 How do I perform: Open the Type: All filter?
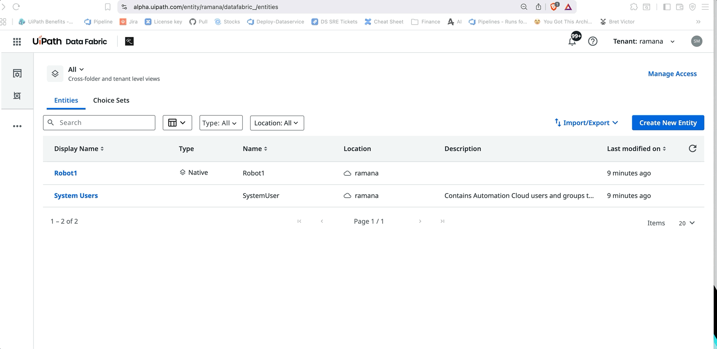221,123
